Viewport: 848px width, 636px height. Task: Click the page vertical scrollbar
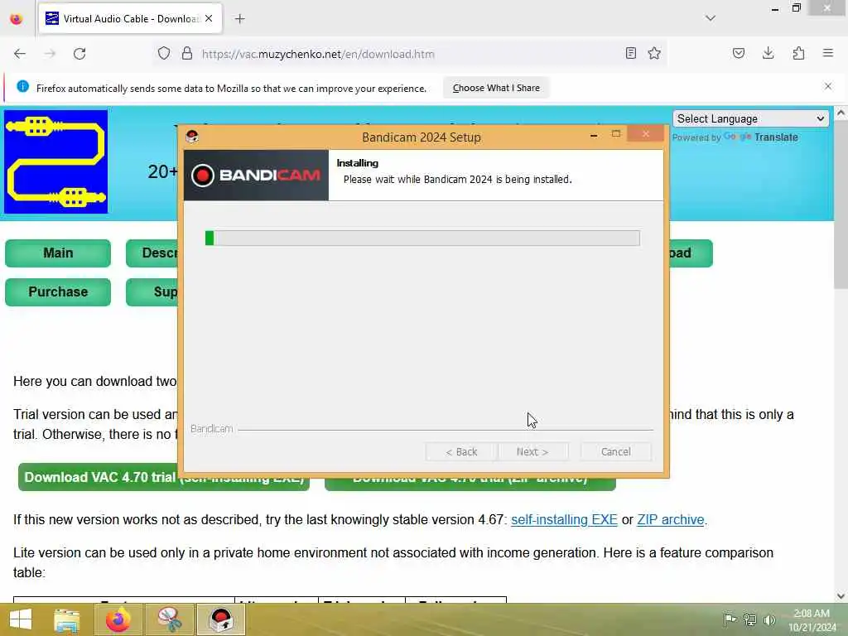[840, 205]
